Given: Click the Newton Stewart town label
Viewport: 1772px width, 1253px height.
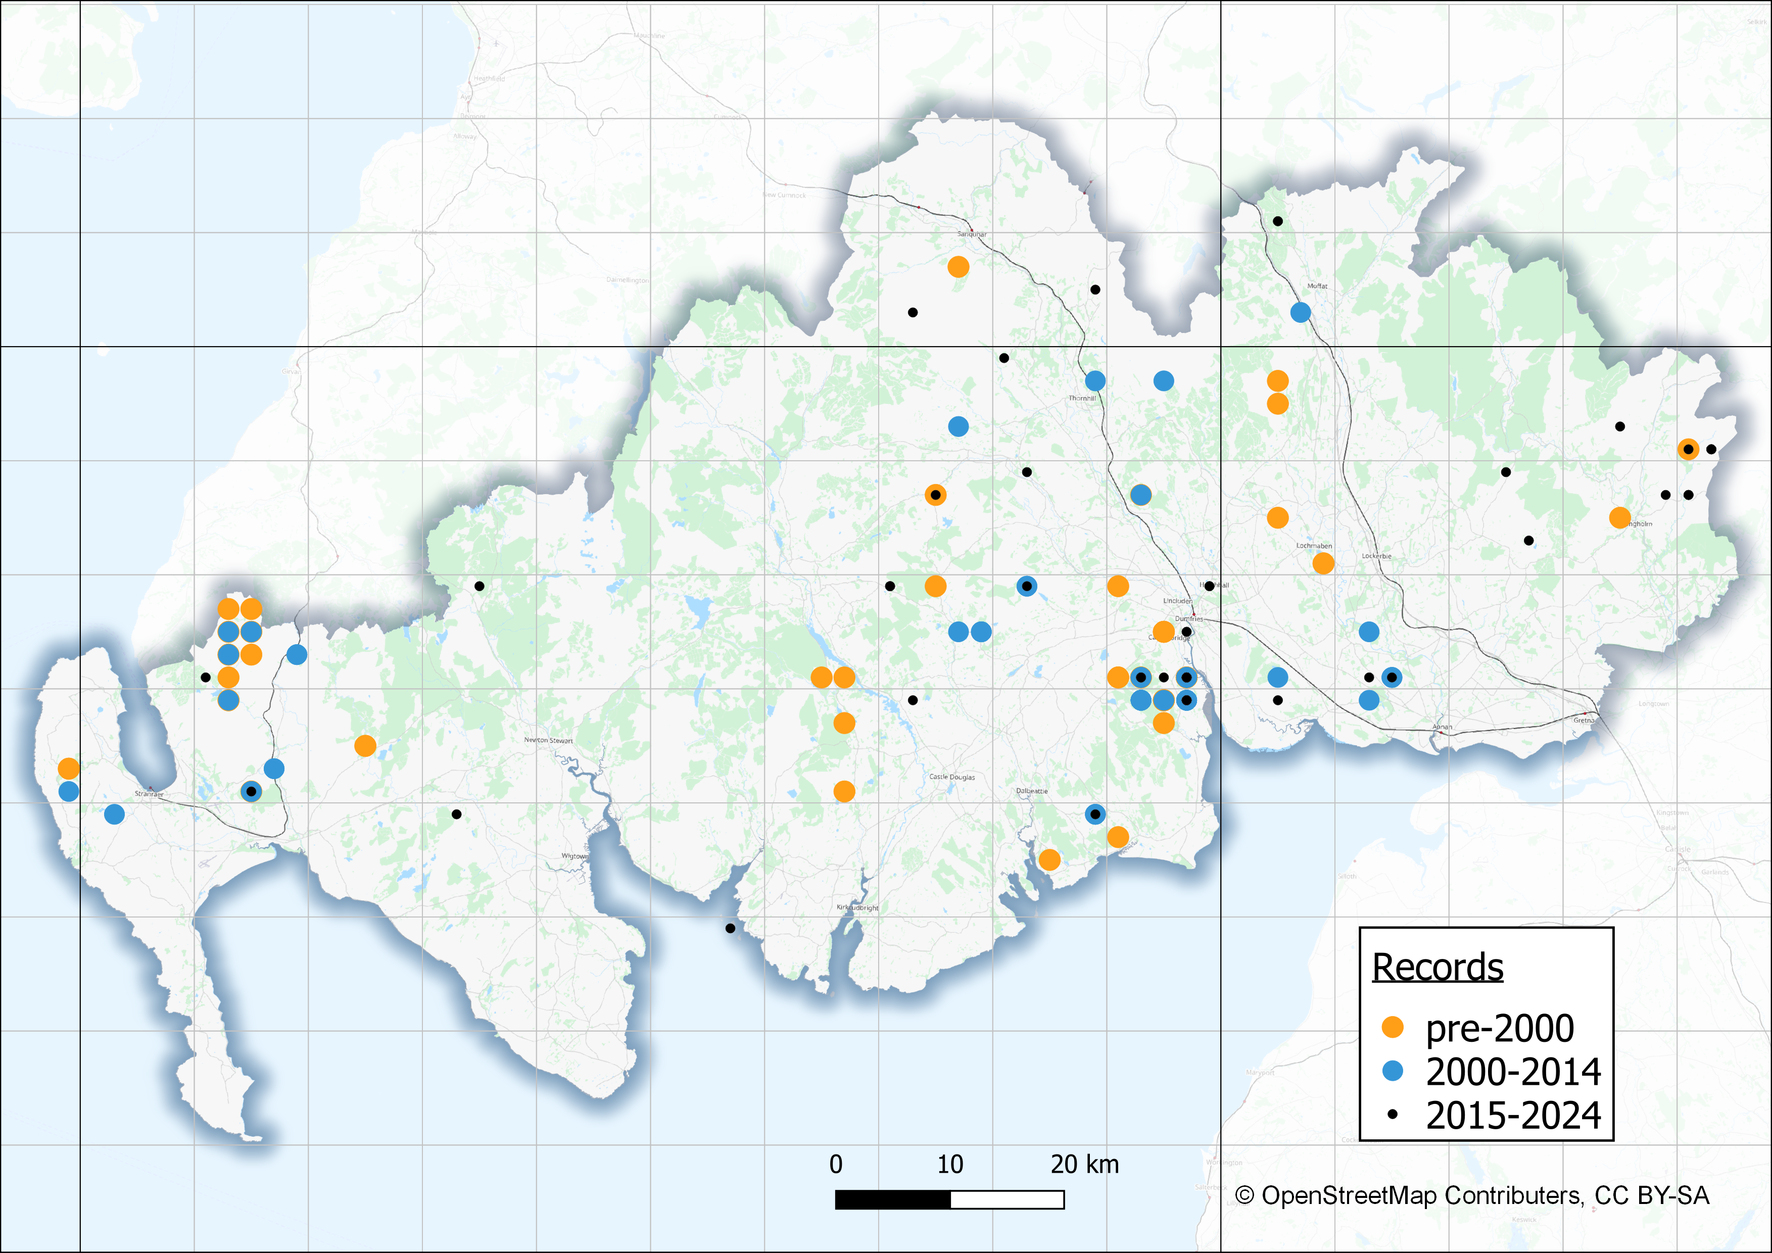Looking at the screenshot, I should click(x=548, y=740).
